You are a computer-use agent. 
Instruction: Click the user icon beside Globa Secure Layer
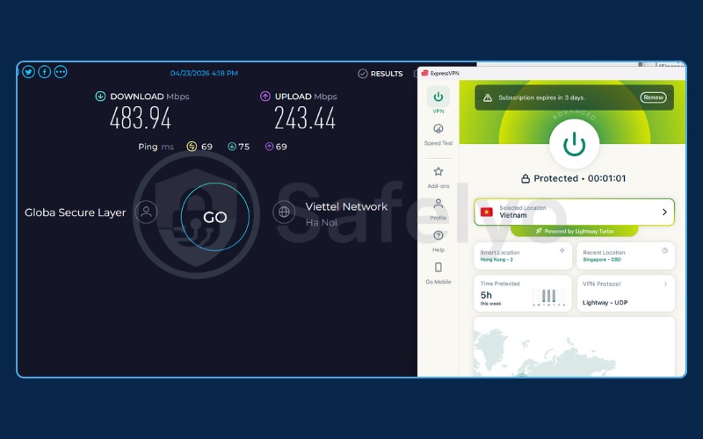(146, 212)
